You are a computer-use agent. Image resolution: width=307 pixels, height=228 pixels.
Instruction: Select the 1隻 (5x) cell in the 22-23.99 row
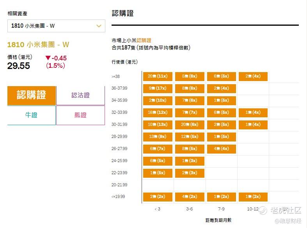pyautogui.click(x=158, y=173)
